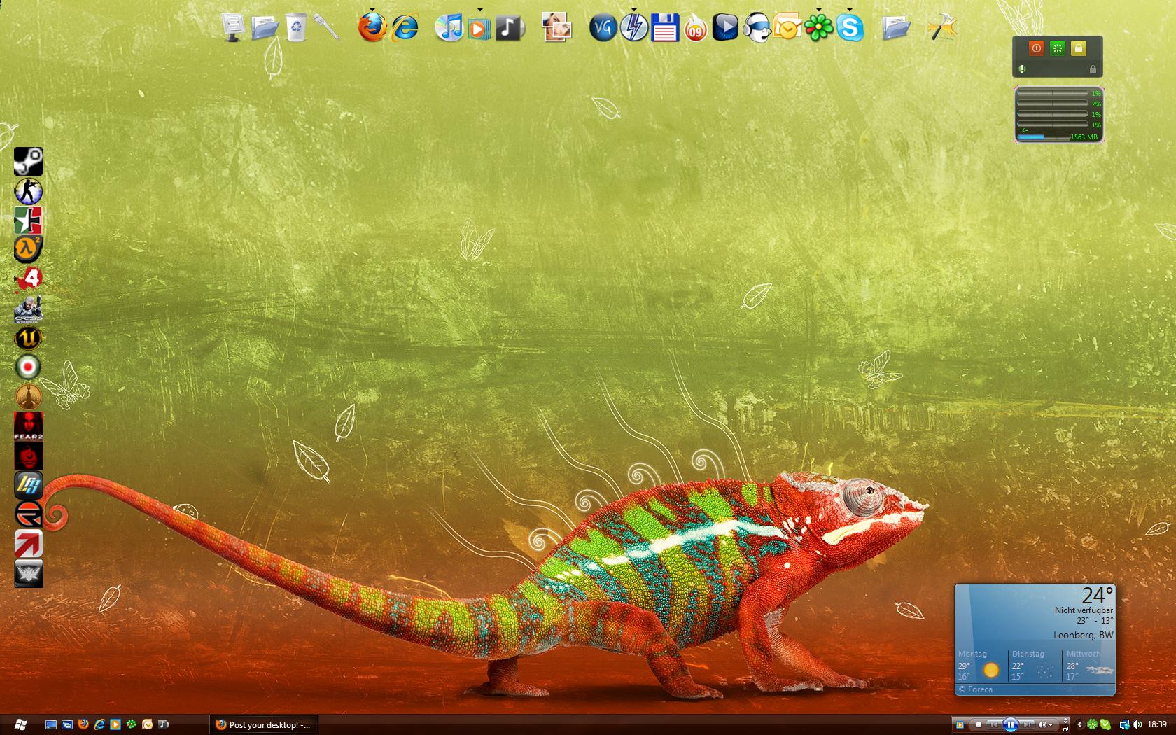Launch Crysis from the left sidebar
This screenshot has width=1176, height=735.
point(29,309)
